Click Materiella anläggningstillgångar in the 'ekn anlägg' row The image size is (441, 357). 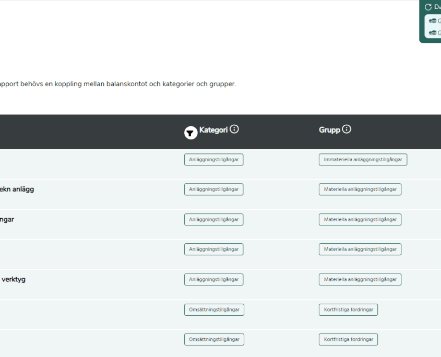point(360,189)
